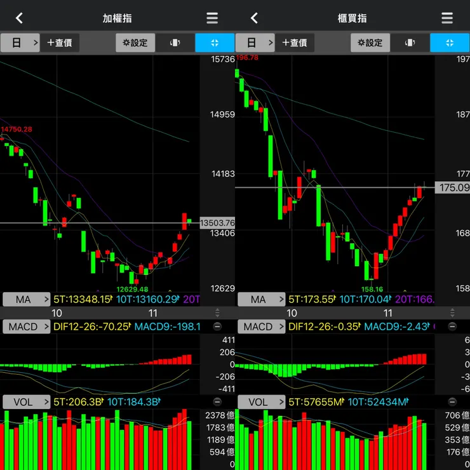Tap 加權指 rotate-screen icon

[x=175, y=43]
